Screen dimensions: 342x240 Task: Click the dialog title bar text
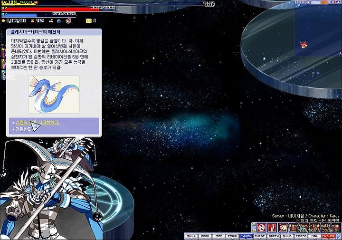35,32
